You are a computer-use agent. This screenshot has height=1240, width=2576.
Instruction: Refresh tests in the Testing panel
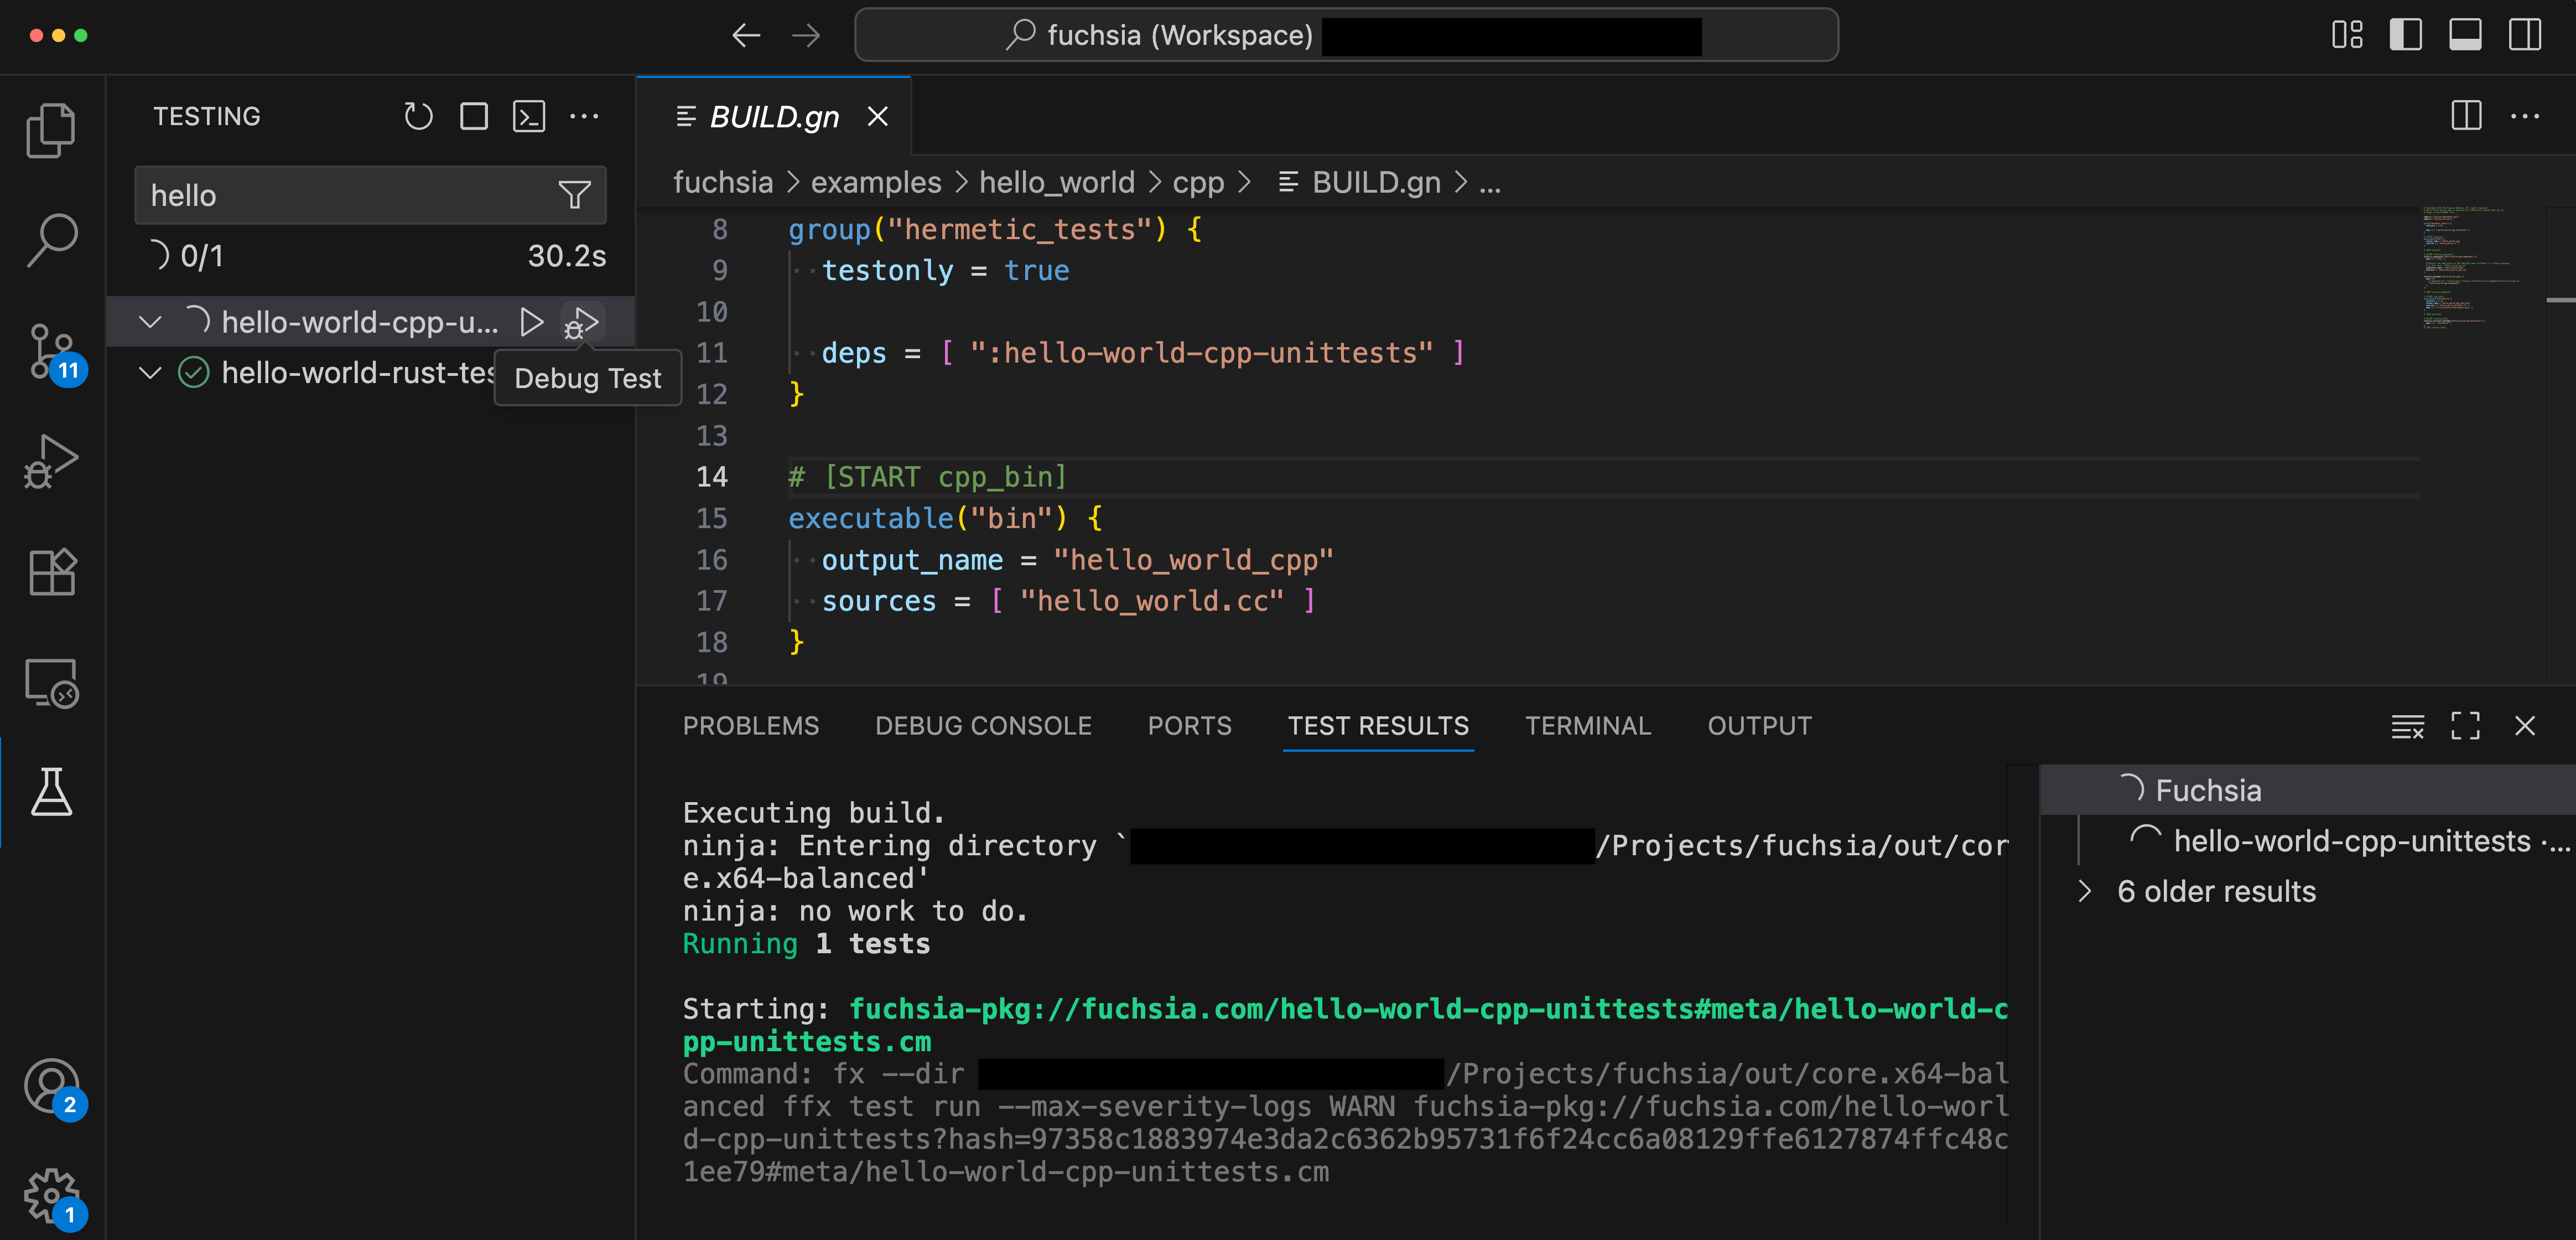click(418, 115)
